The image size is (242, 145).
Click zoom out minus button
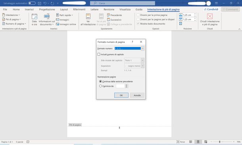(x=211, y=142)
